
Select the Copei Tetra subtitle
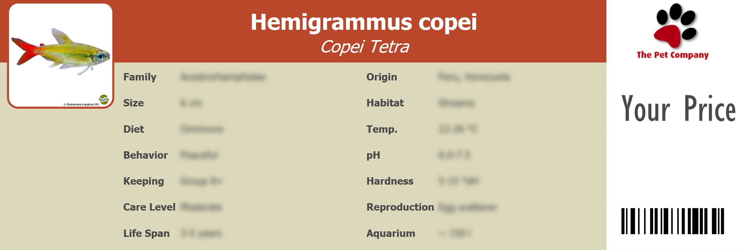(x=365, y=47)
